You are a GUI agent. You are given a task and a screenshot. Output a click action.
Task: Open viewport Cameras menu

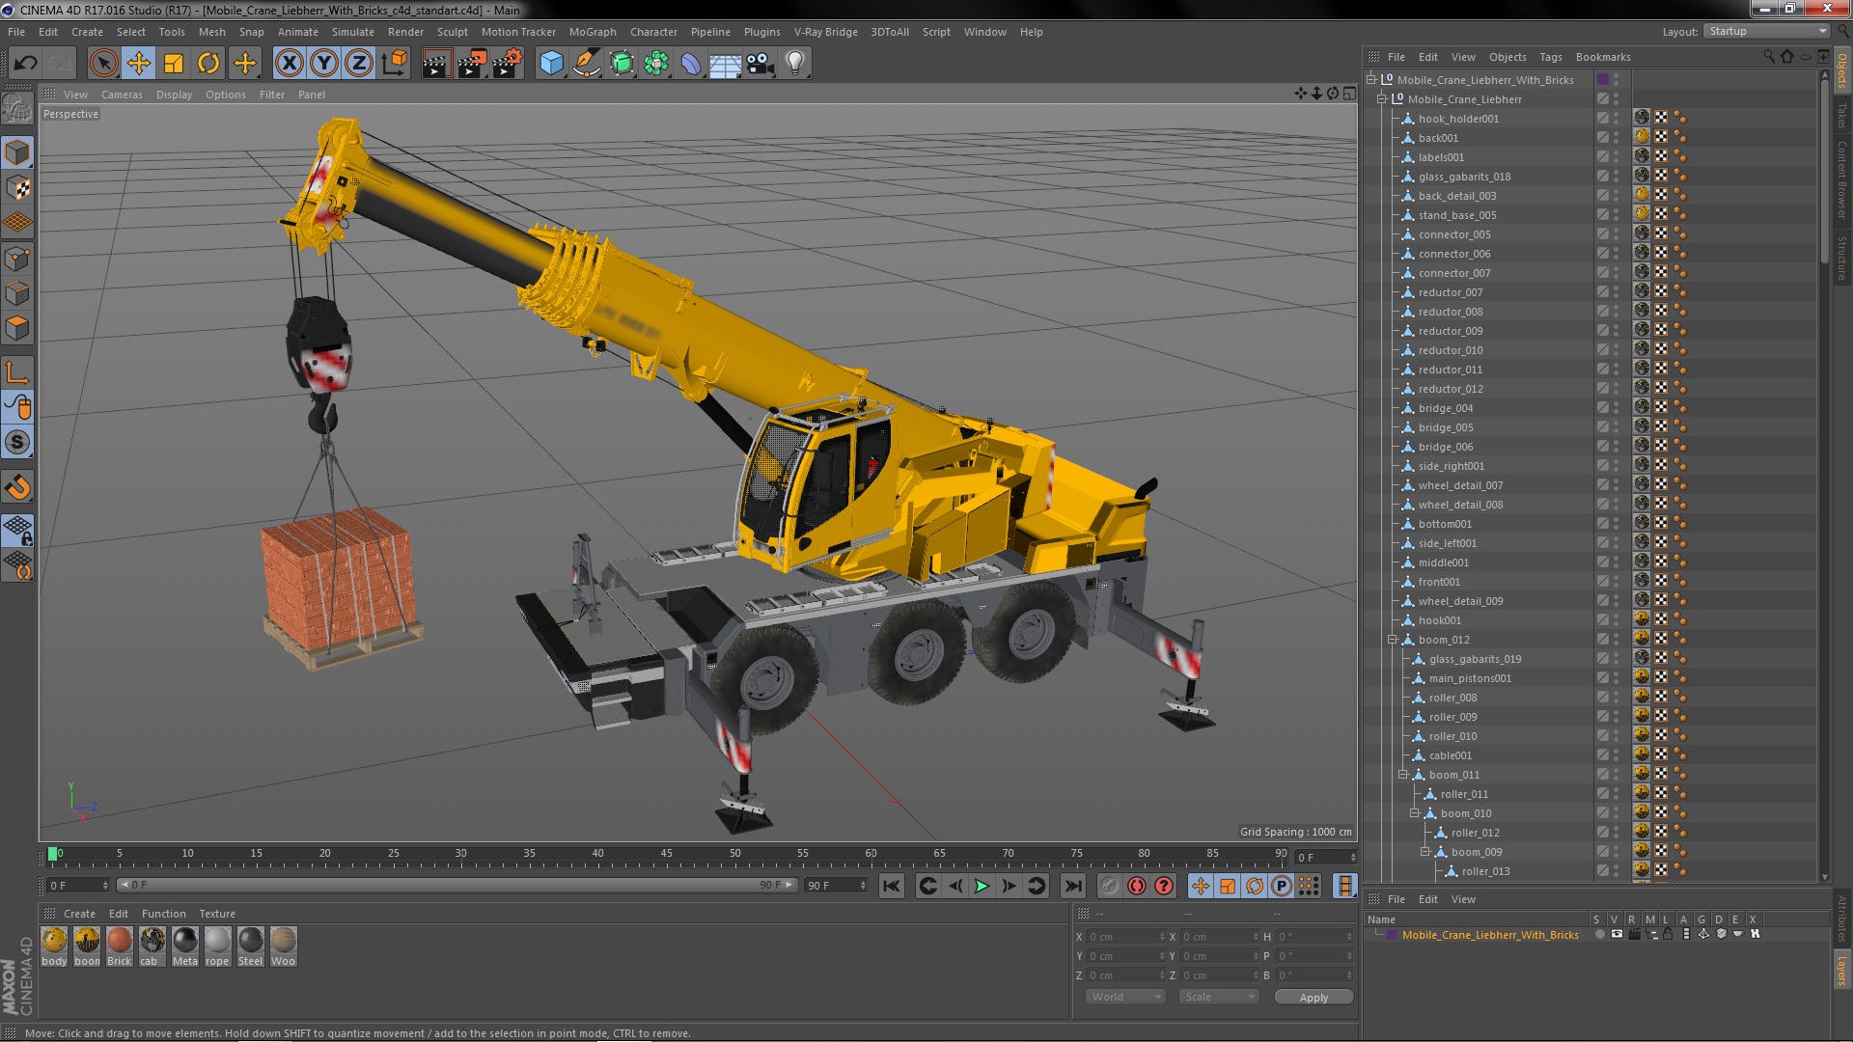pos(122,95)
